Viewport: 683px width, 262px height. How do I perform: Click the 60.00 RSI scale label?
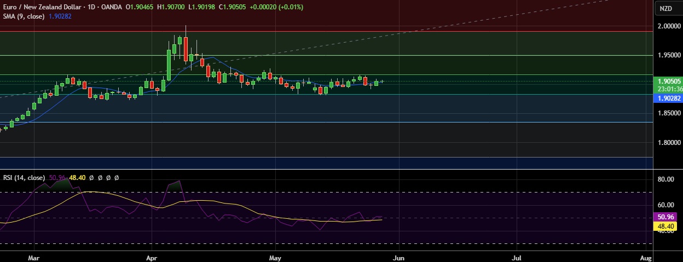[667, 205]
